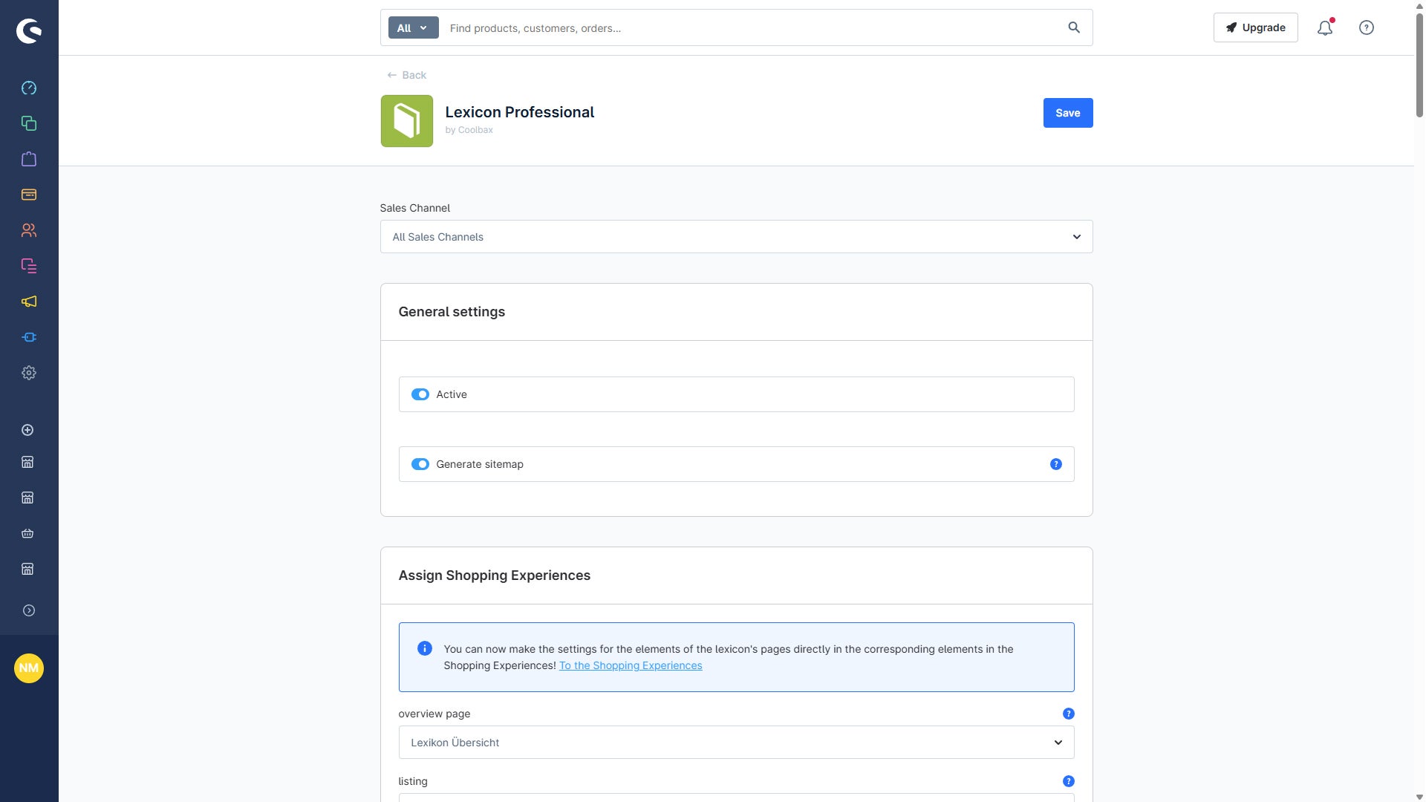Open Catalogues via the green sidebar icon
Image resolution: width=1426 pixels, height=802 pixels.
click(x=29, y=123)
